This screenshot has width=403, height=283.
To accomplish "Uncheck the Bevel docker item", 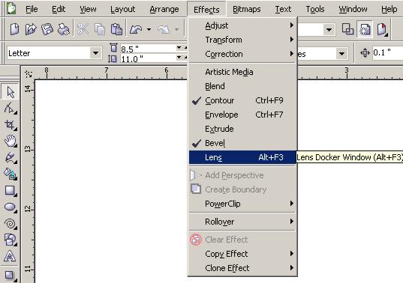I will (242, 143).
